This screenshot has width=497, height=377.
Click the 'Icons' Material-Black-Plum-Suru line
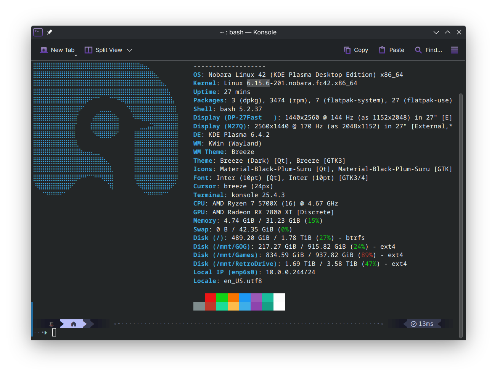323,169
